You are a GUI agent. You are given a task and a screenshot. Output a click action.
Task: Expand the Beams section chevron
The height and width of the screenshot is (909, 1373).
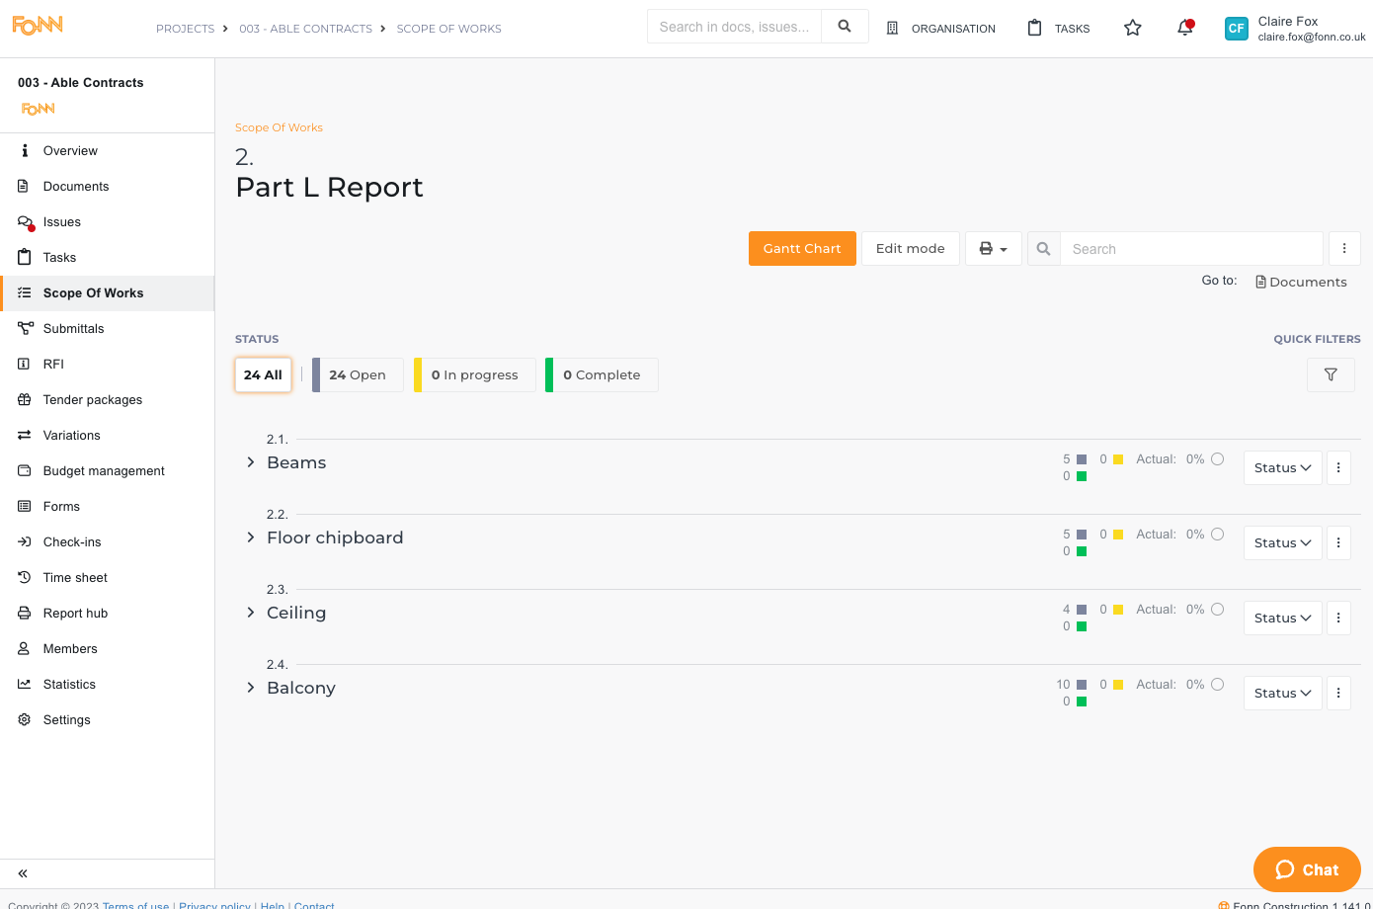pos(251,462)
